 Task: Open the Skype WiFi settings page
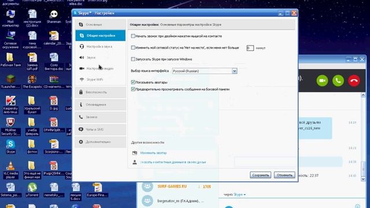tap(101, 80)
